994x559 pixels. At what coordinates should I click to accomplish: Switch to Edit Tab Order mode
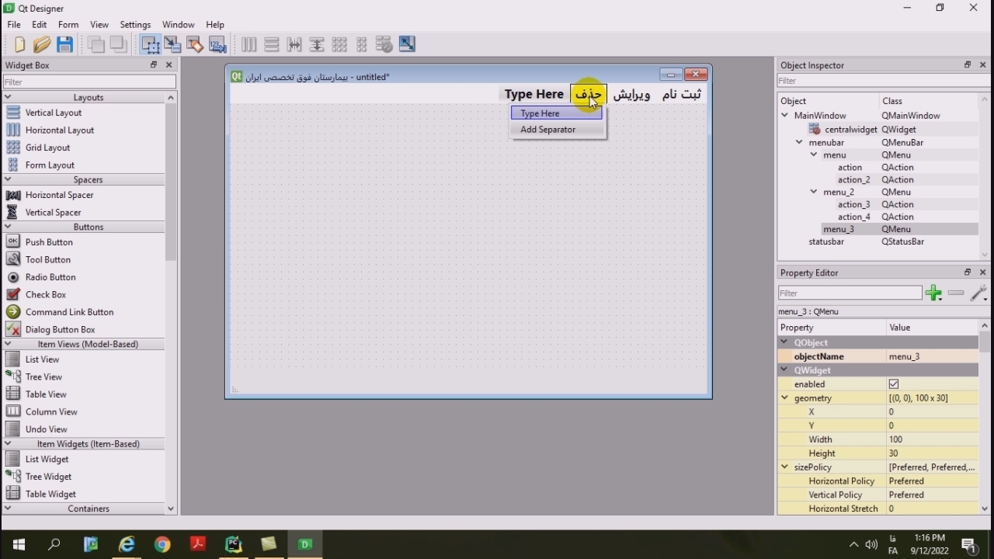[x=217, y=45]
